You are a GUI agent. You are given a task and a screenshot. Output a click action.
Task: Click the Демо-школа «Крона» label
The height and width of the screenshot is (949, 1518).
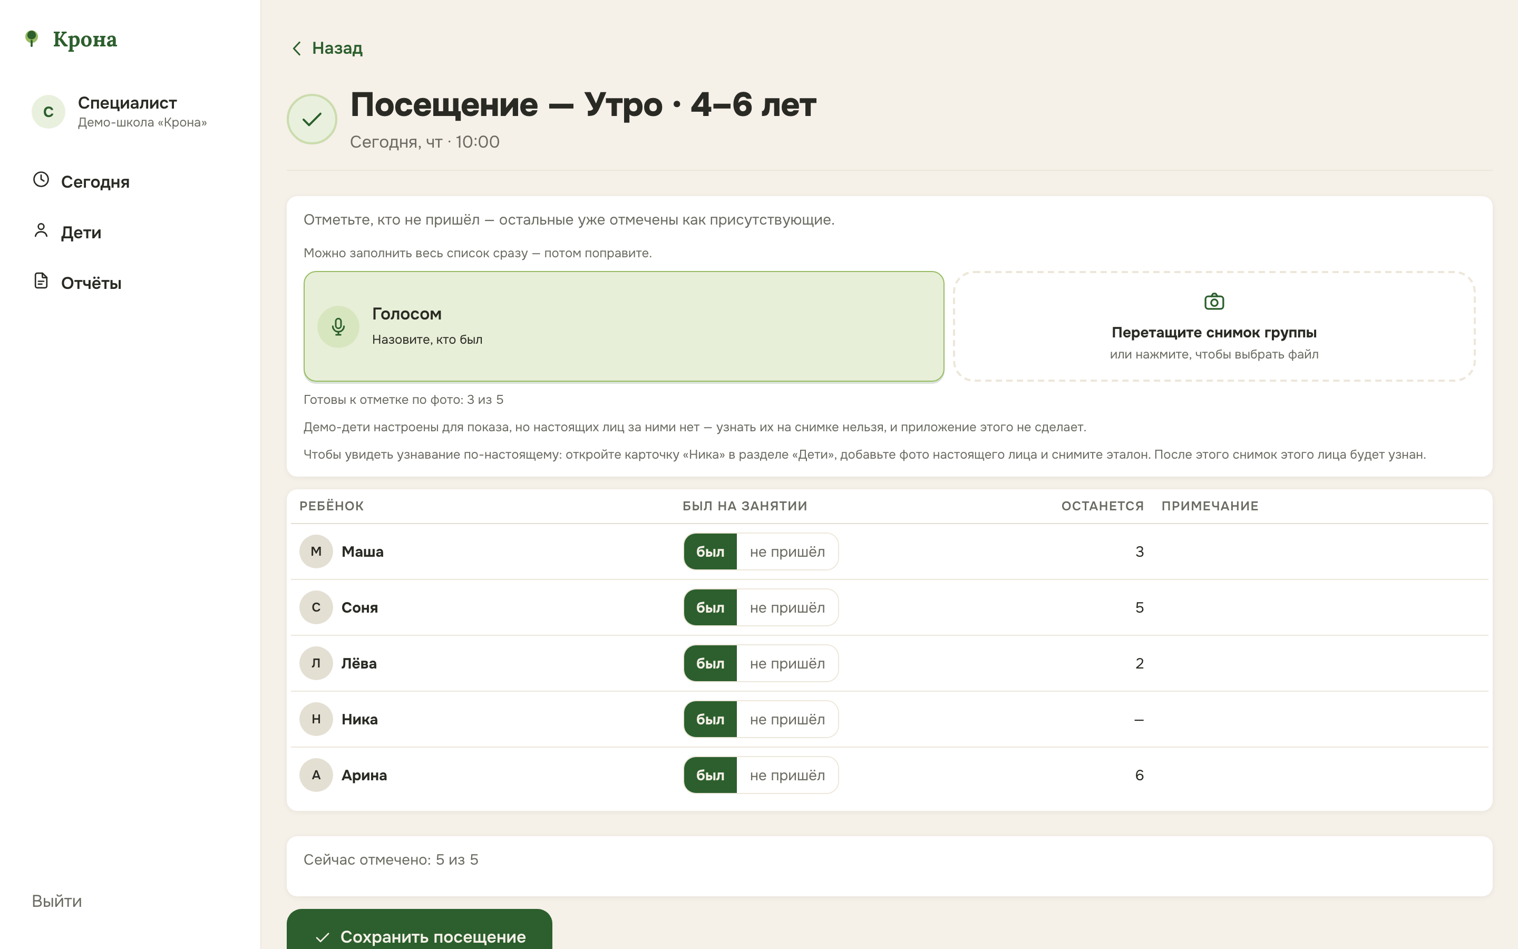click(x=142, y=122)
